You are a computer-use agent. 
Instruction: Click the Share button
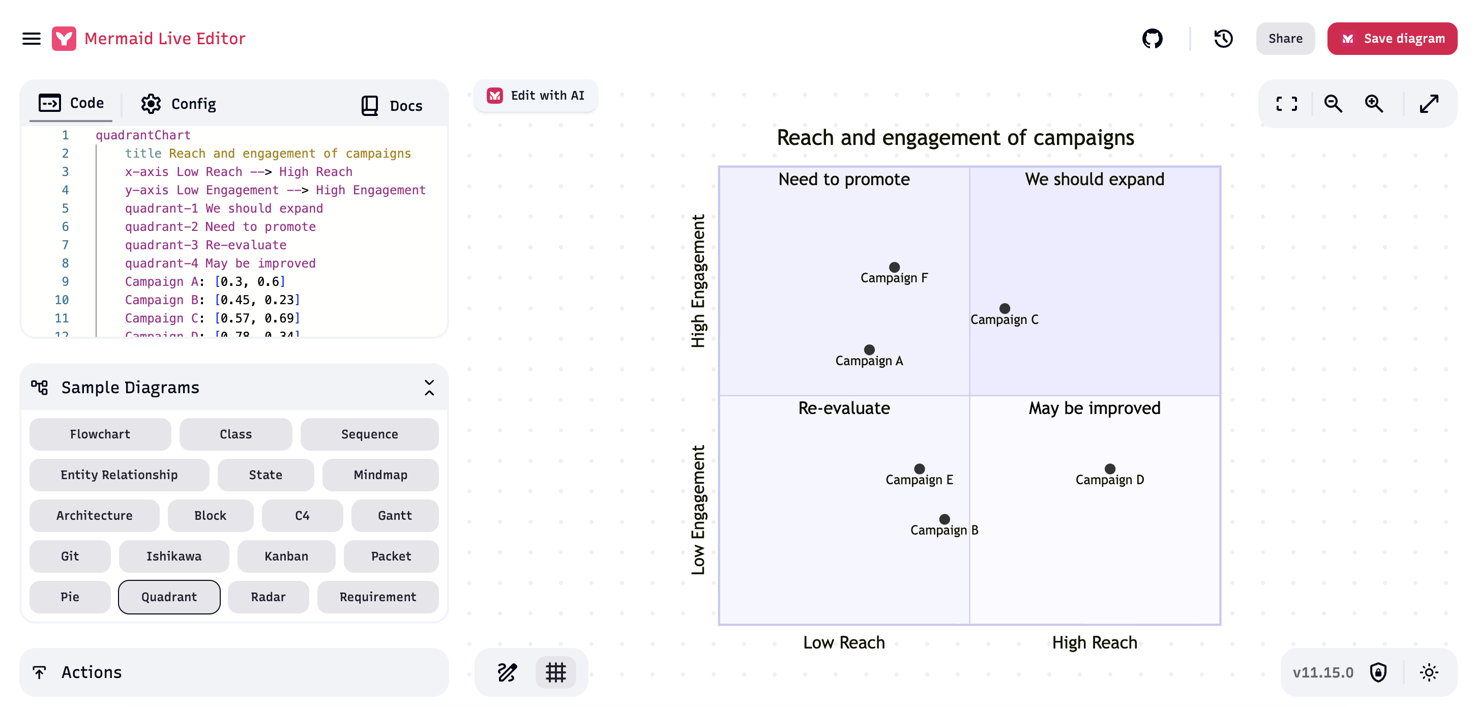coord(1285,38)
